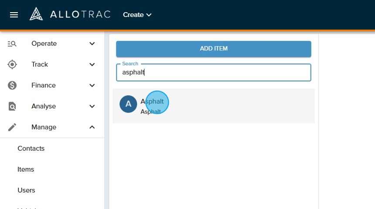Image resolution: width=375 pixels, height=209 pixels.
Task: Click the Allotrac triangle logo
Action: pyautogui.click(x=36, y=14)
